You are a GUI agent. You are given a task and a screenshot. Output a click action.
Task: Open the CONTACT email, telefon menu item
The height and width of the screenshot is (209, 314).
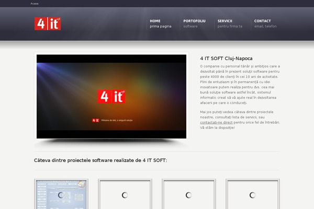[265, 24]
